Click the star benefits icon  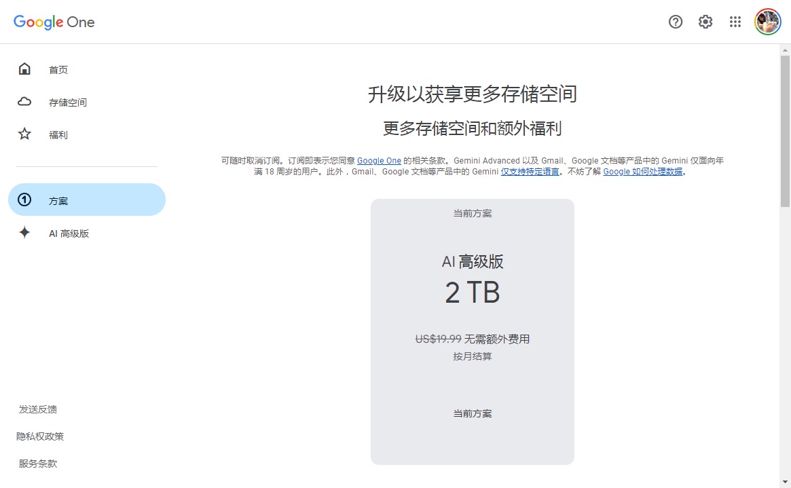click(x=24, y=134)
